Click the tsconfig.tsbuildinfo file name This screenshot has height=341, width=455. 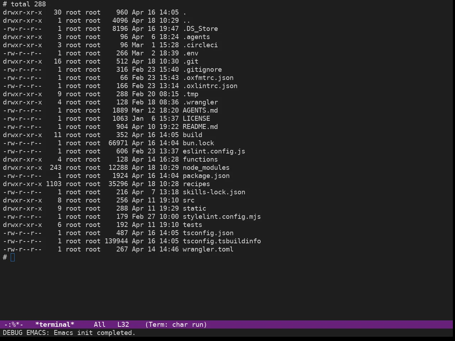click(x=222, y=241)
